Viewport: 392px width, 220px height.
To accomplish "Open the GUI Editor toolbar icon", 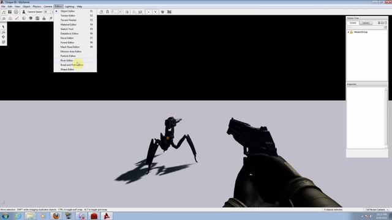I will [x=10, y=12].
